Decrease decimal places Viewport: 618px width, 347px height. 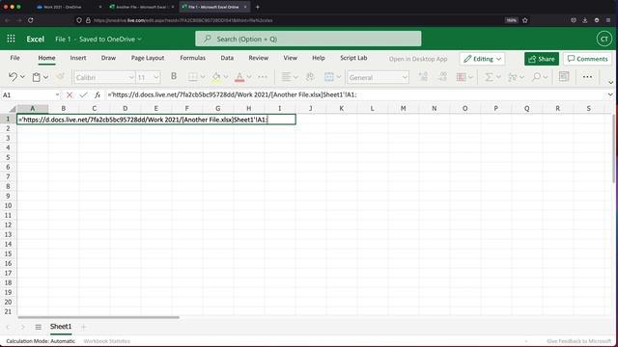(x=442, y=77)
